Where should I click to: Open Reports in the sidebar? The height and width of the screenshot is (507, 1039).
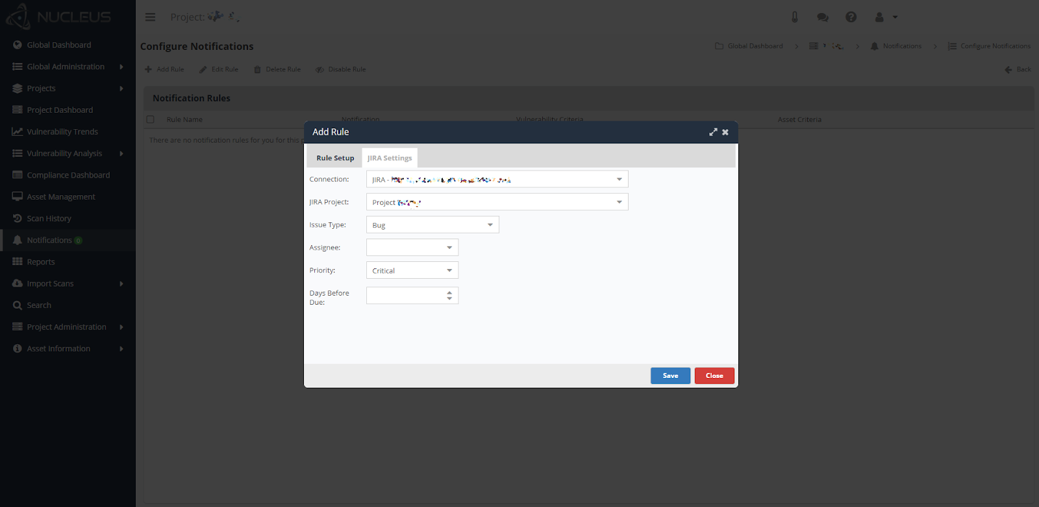pyautogui.click(x=41, y=262)
